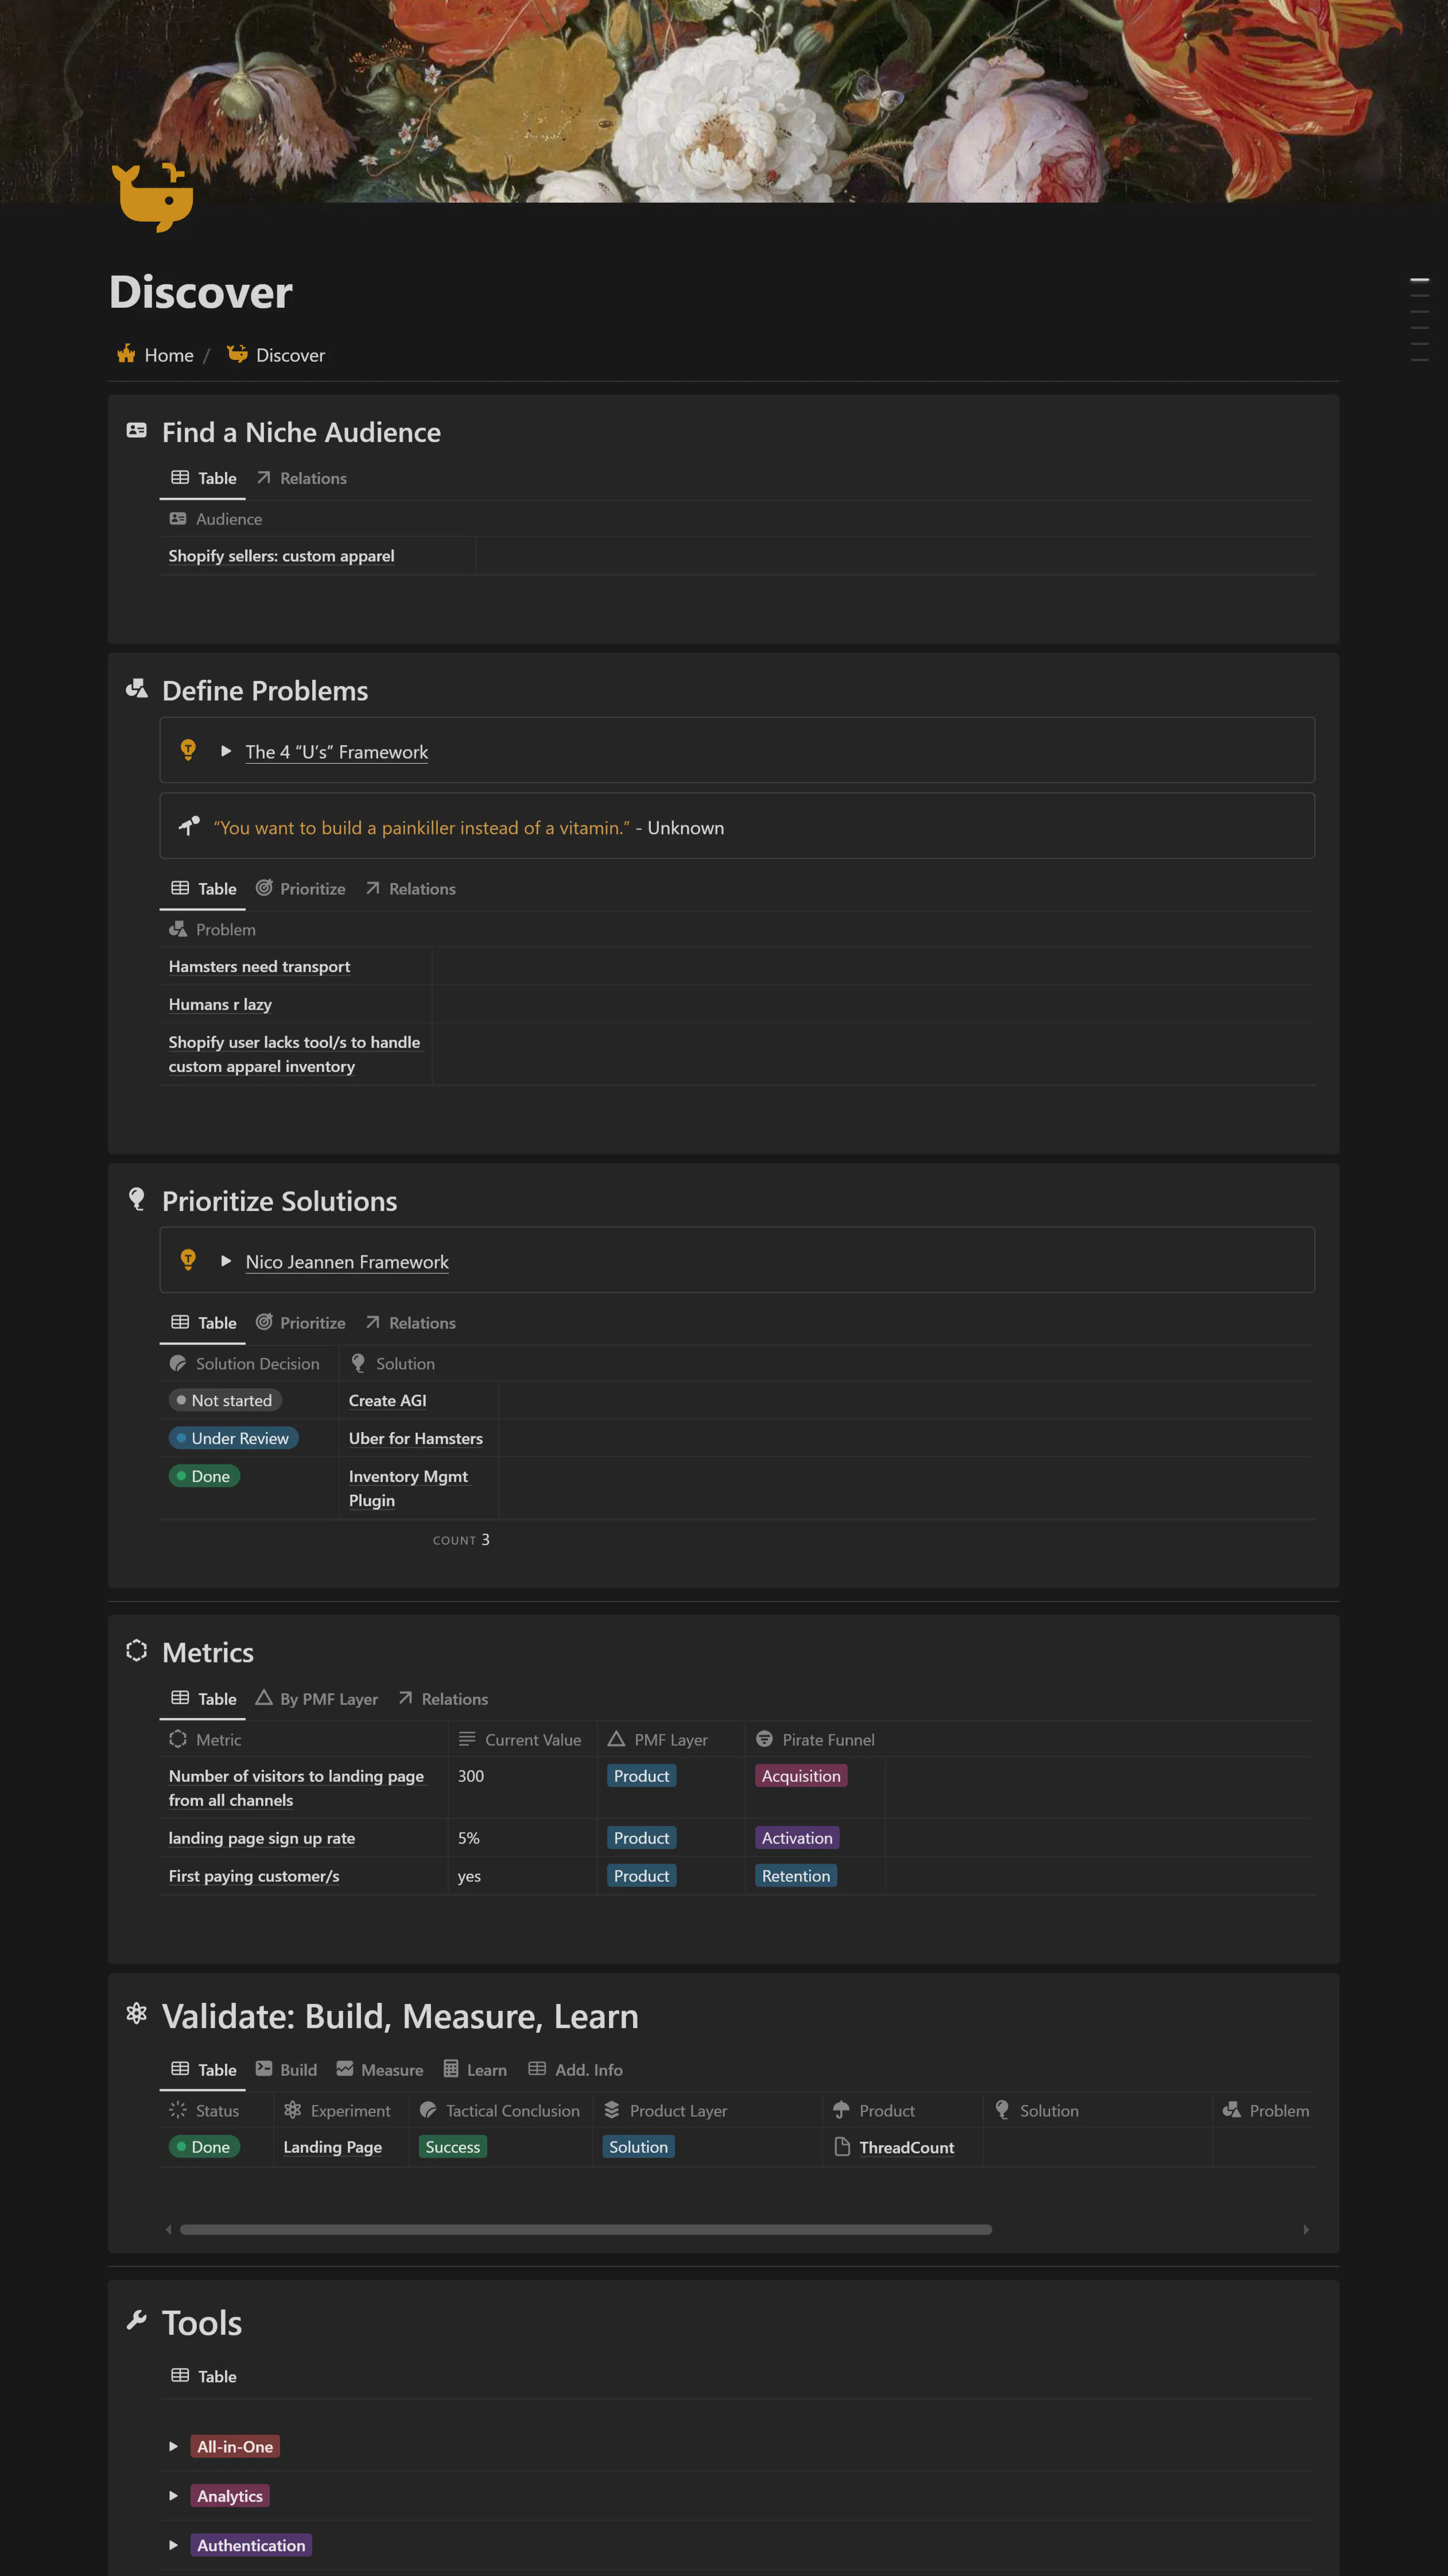
Task: Open Uber for Hamsters solution
Action: coord(416,1438)
